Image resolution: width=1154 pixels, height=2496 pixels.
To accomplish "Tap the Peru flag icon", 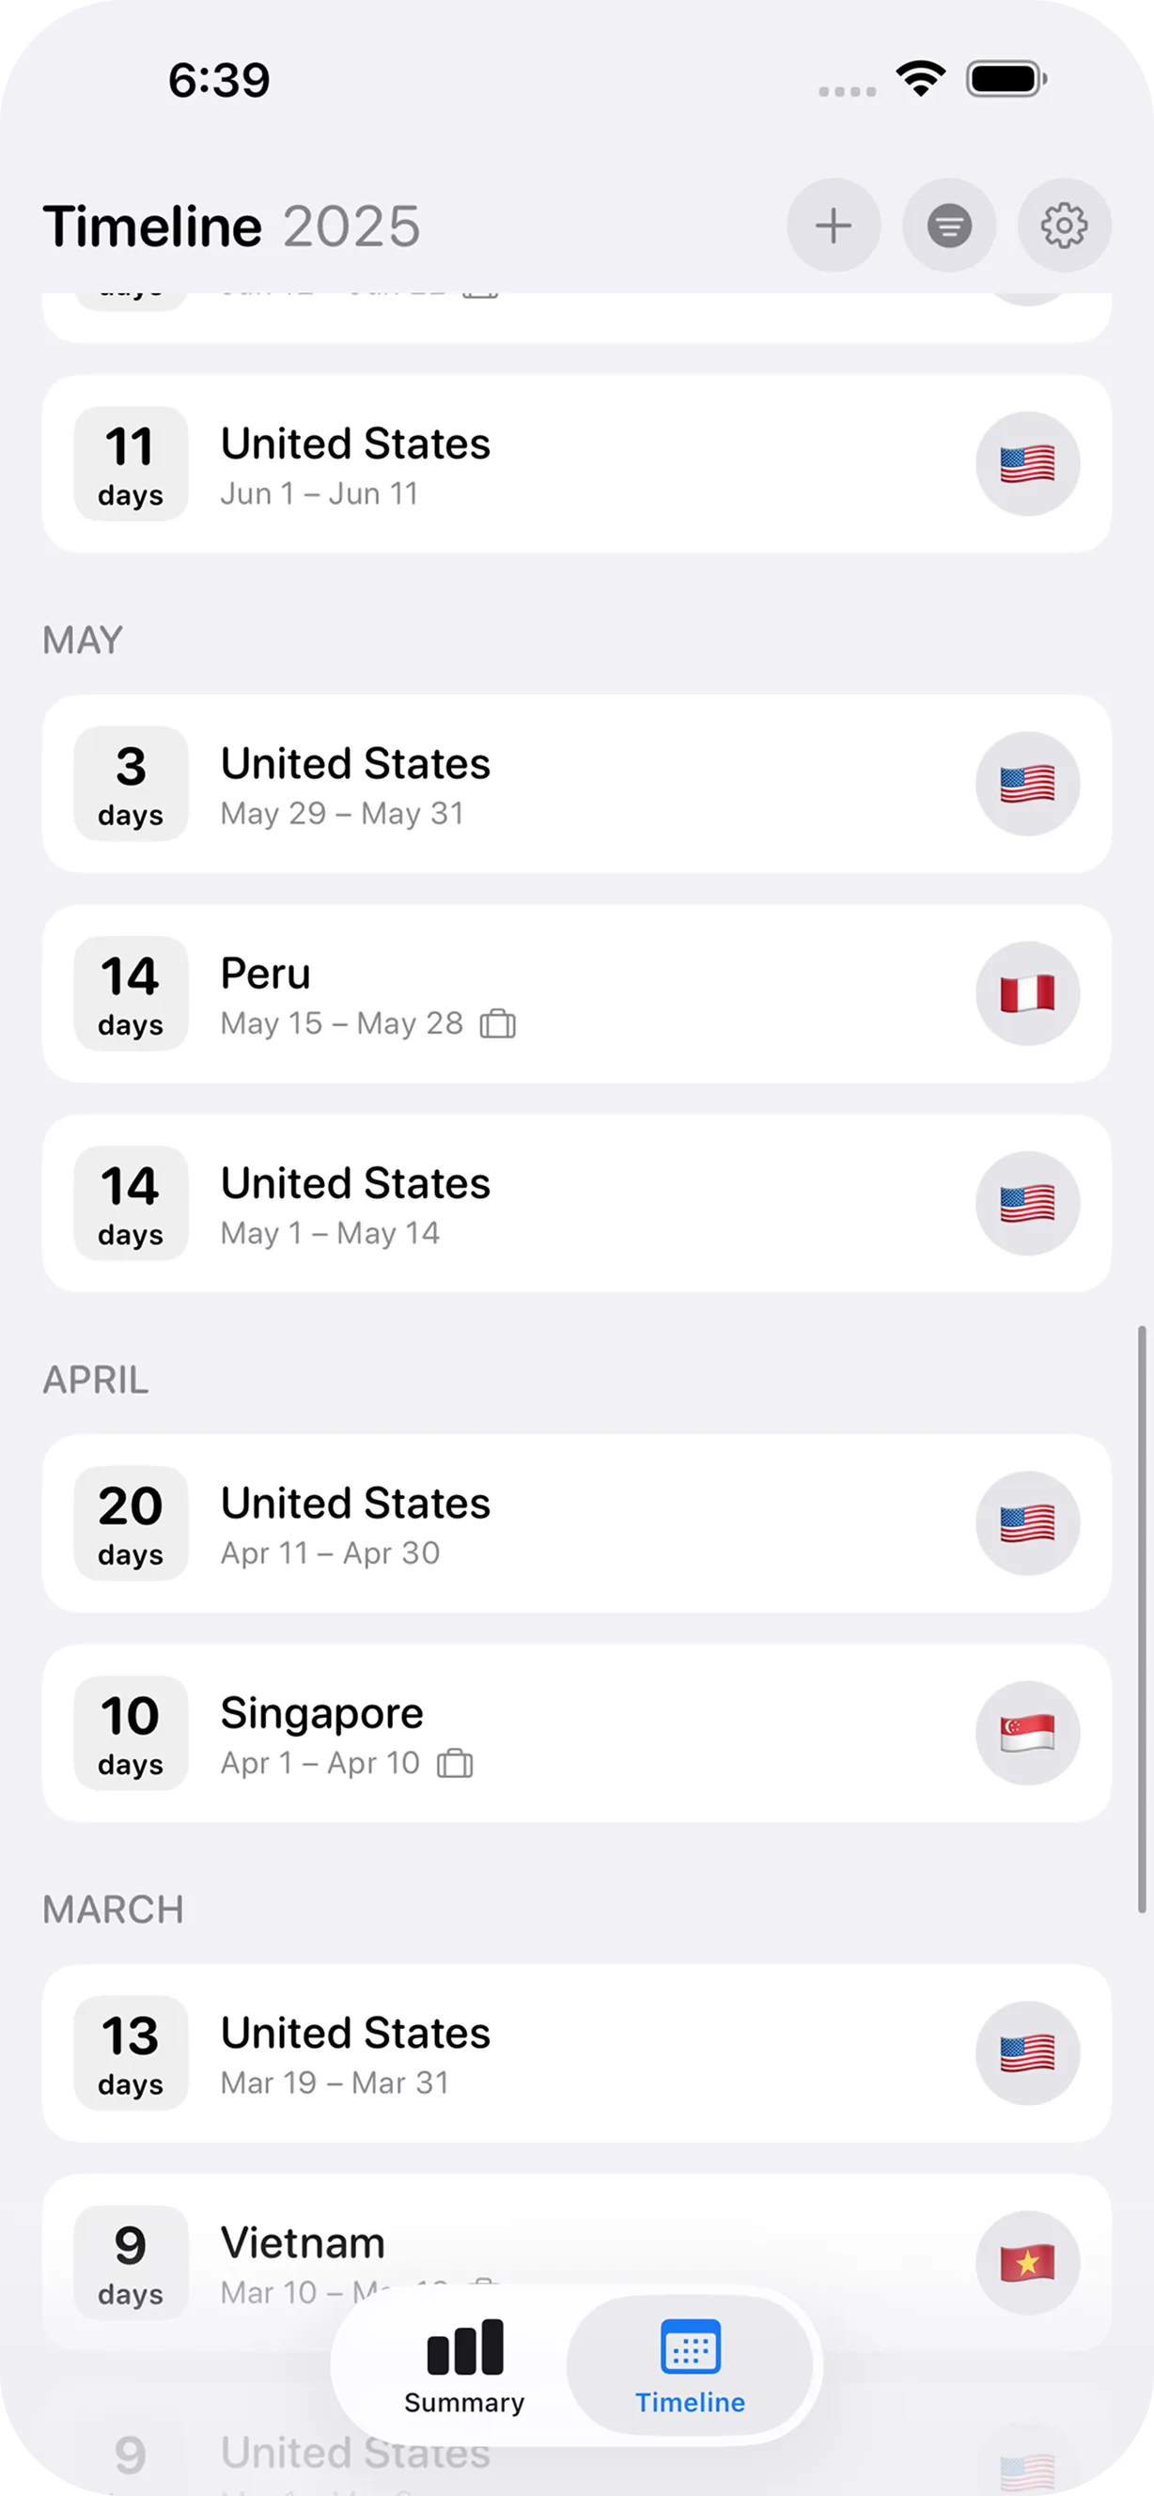I will 1027,993.
